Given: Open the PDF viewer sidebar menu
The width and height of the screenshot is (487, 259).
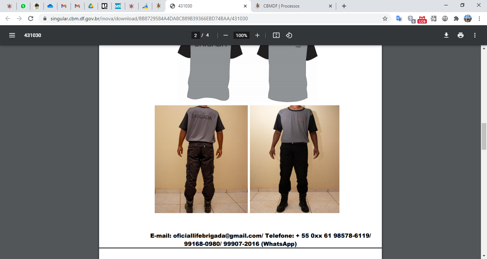Looking at the screenshot, I should [12, 35].
